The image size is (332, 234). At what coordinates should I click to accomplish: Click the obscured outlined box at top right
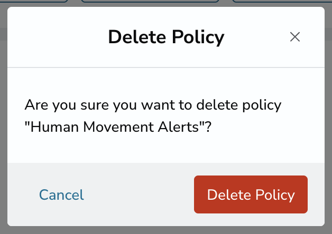coord(282,1)
